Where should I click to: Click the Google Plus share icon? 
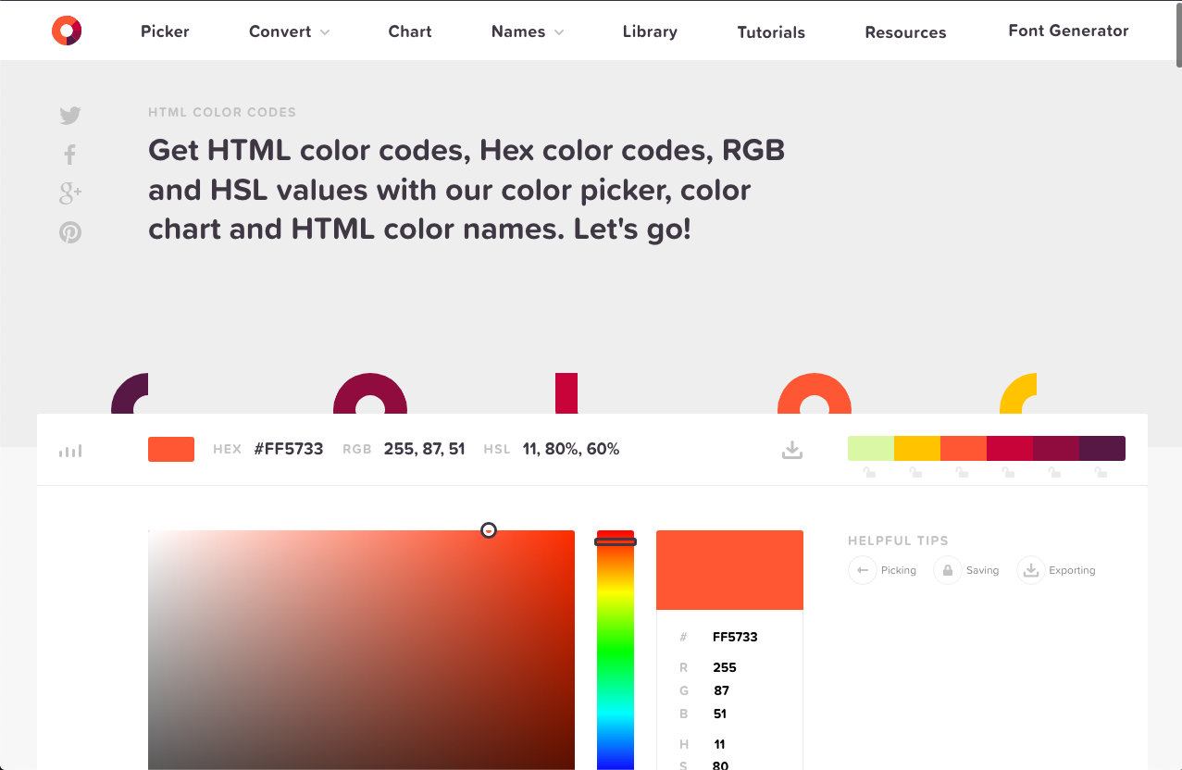70,192
